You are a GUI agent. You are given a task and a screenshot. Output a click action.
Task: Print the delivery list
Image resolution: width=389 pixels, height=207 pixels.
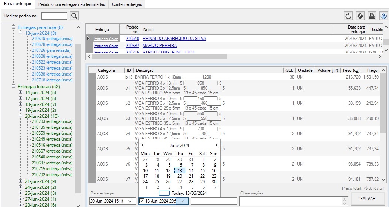[372, 16]
